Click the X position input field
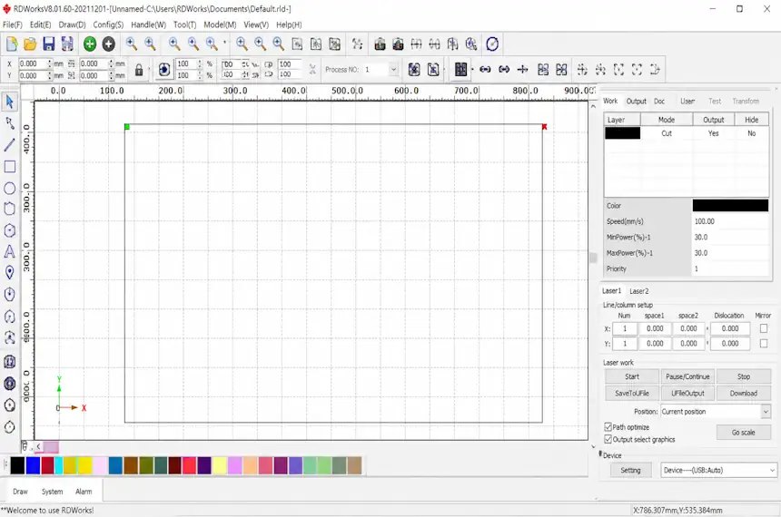This screenshot has width=781, height=517. (x=33, y=63)
